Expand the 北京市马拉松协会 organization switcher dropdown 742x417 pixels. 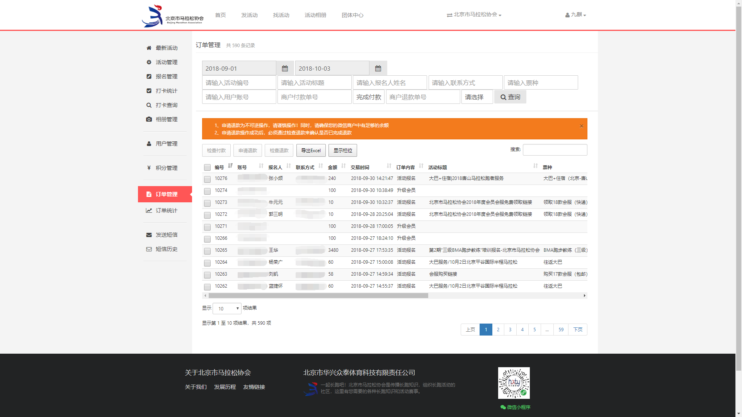click(x=474, y=15)
